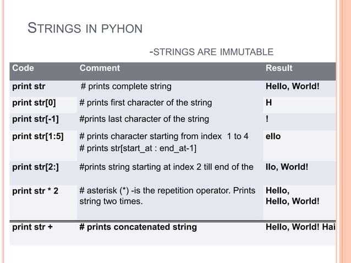Click the 'llo, World!' result cell
Viewport: 351px width, 263px height.
292,167
